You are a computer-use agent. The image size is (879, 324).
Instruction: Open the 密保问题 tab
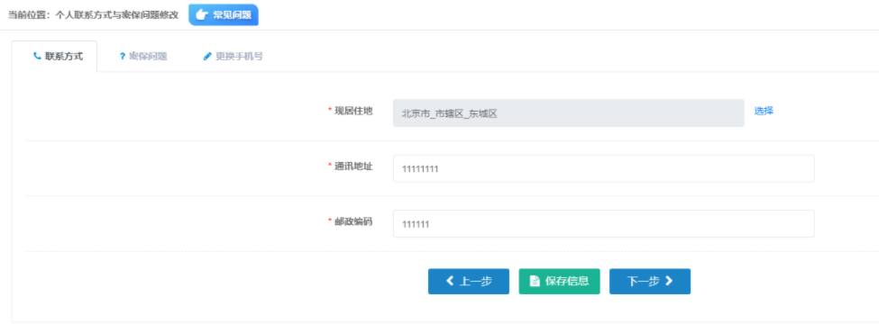tap(143, 57)
